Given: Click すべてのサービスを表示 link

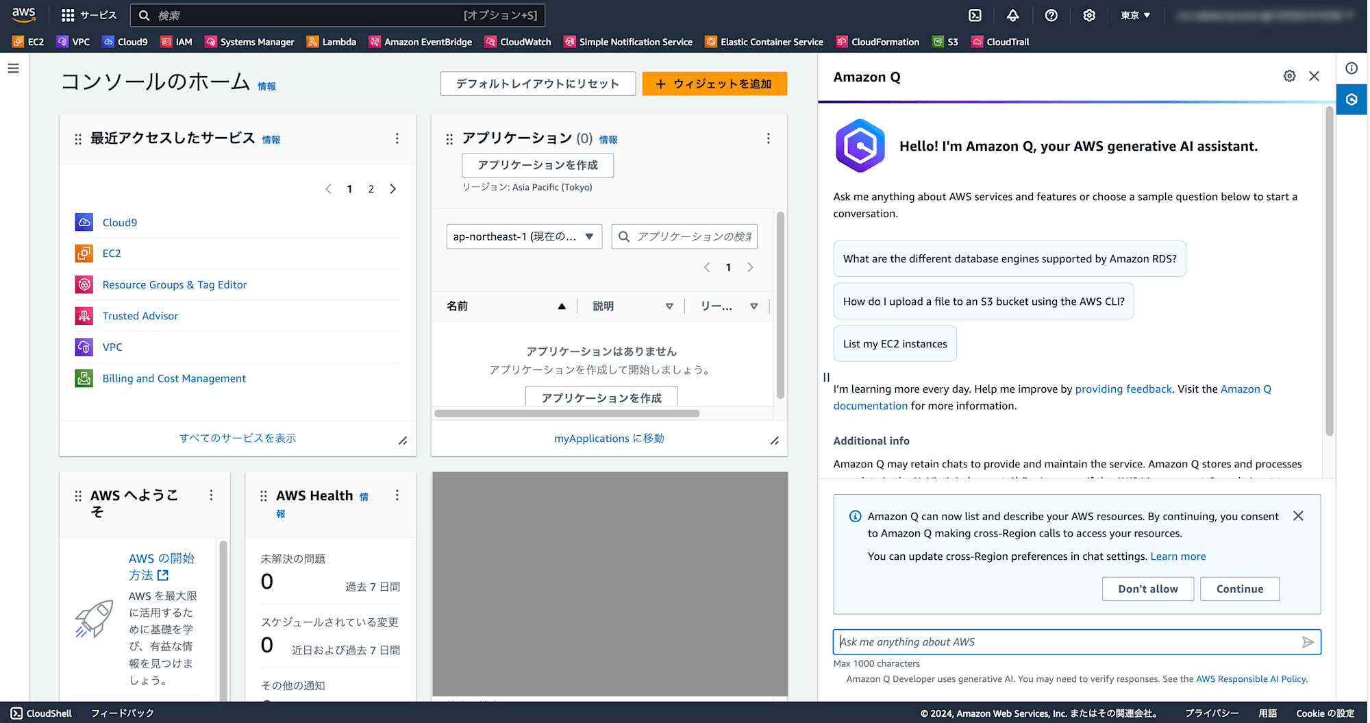Looking at the screenshot, I should (238, 438).
